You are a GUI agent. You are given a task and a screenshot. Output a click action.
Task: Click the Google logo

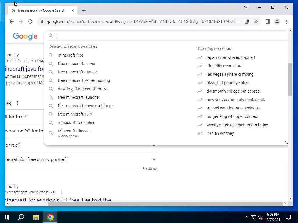(x=25, y=36)
